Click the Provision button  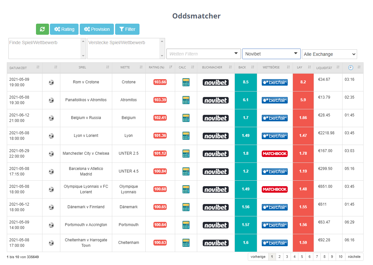click(97, 29)
